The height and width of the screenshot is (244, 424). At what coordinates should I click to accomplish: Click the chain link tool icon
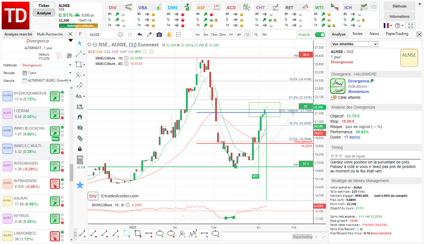[x=80, y=138]
